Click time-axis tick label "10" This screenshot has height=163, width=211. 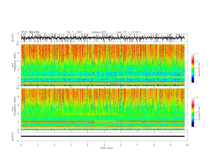187,145
